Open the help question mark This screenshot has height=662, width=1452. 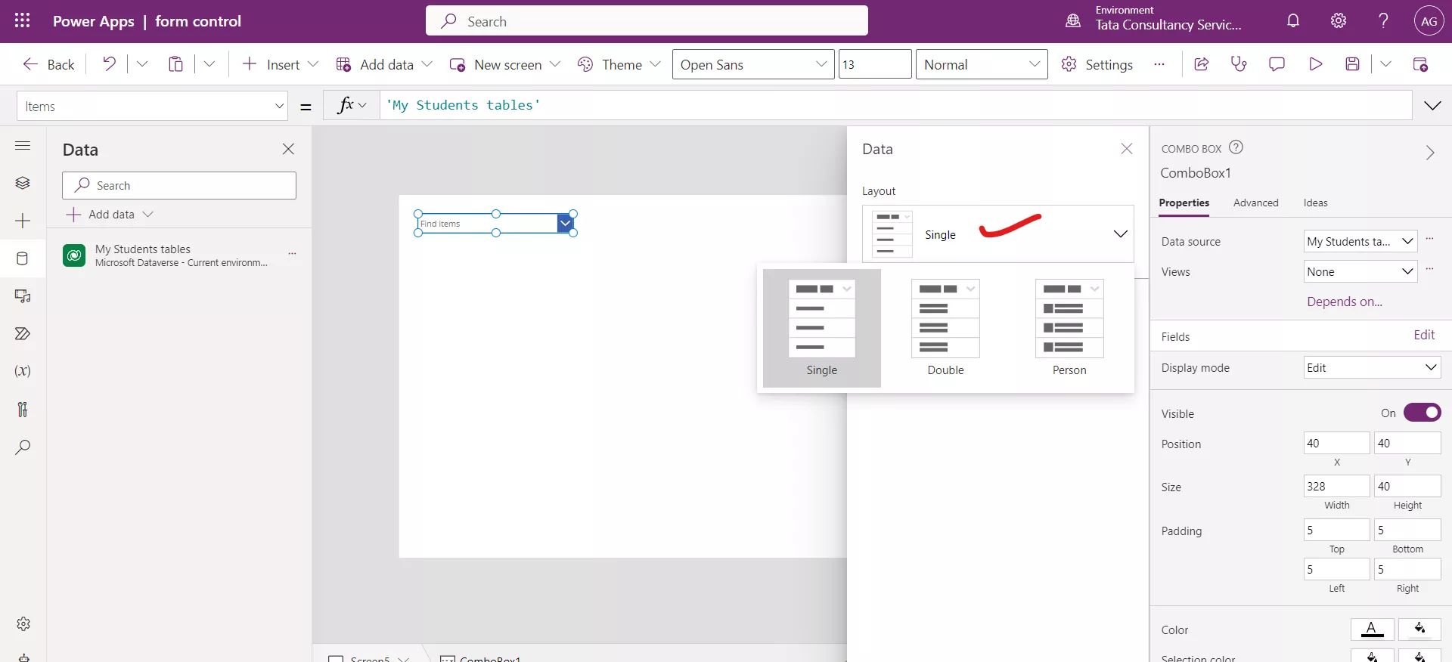[1383, 21]
